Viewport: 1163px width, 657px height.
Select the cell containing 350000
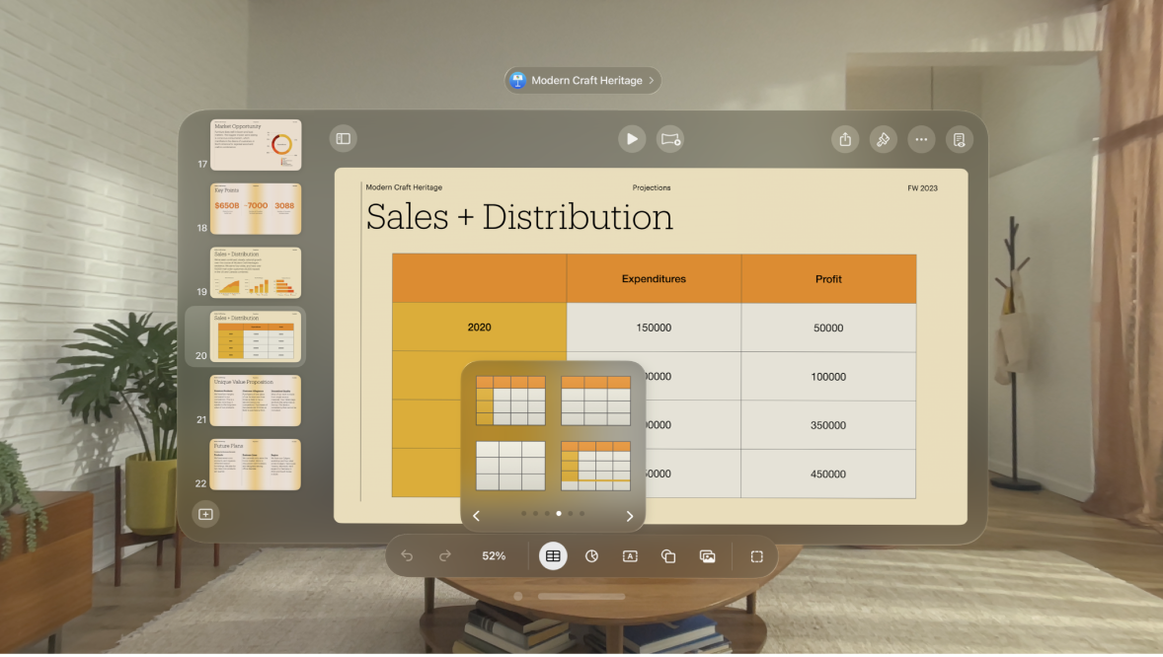[x=828, y=425]
